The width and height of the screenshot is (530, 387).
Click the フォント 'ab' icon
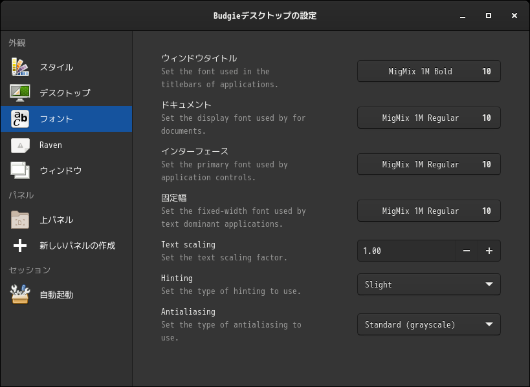pyautogui.click(x=20, y=119)
